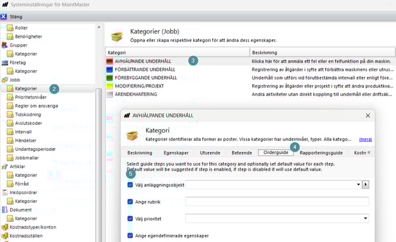Expand the Välj prioritet dropdown

click(x=365, y=218)
